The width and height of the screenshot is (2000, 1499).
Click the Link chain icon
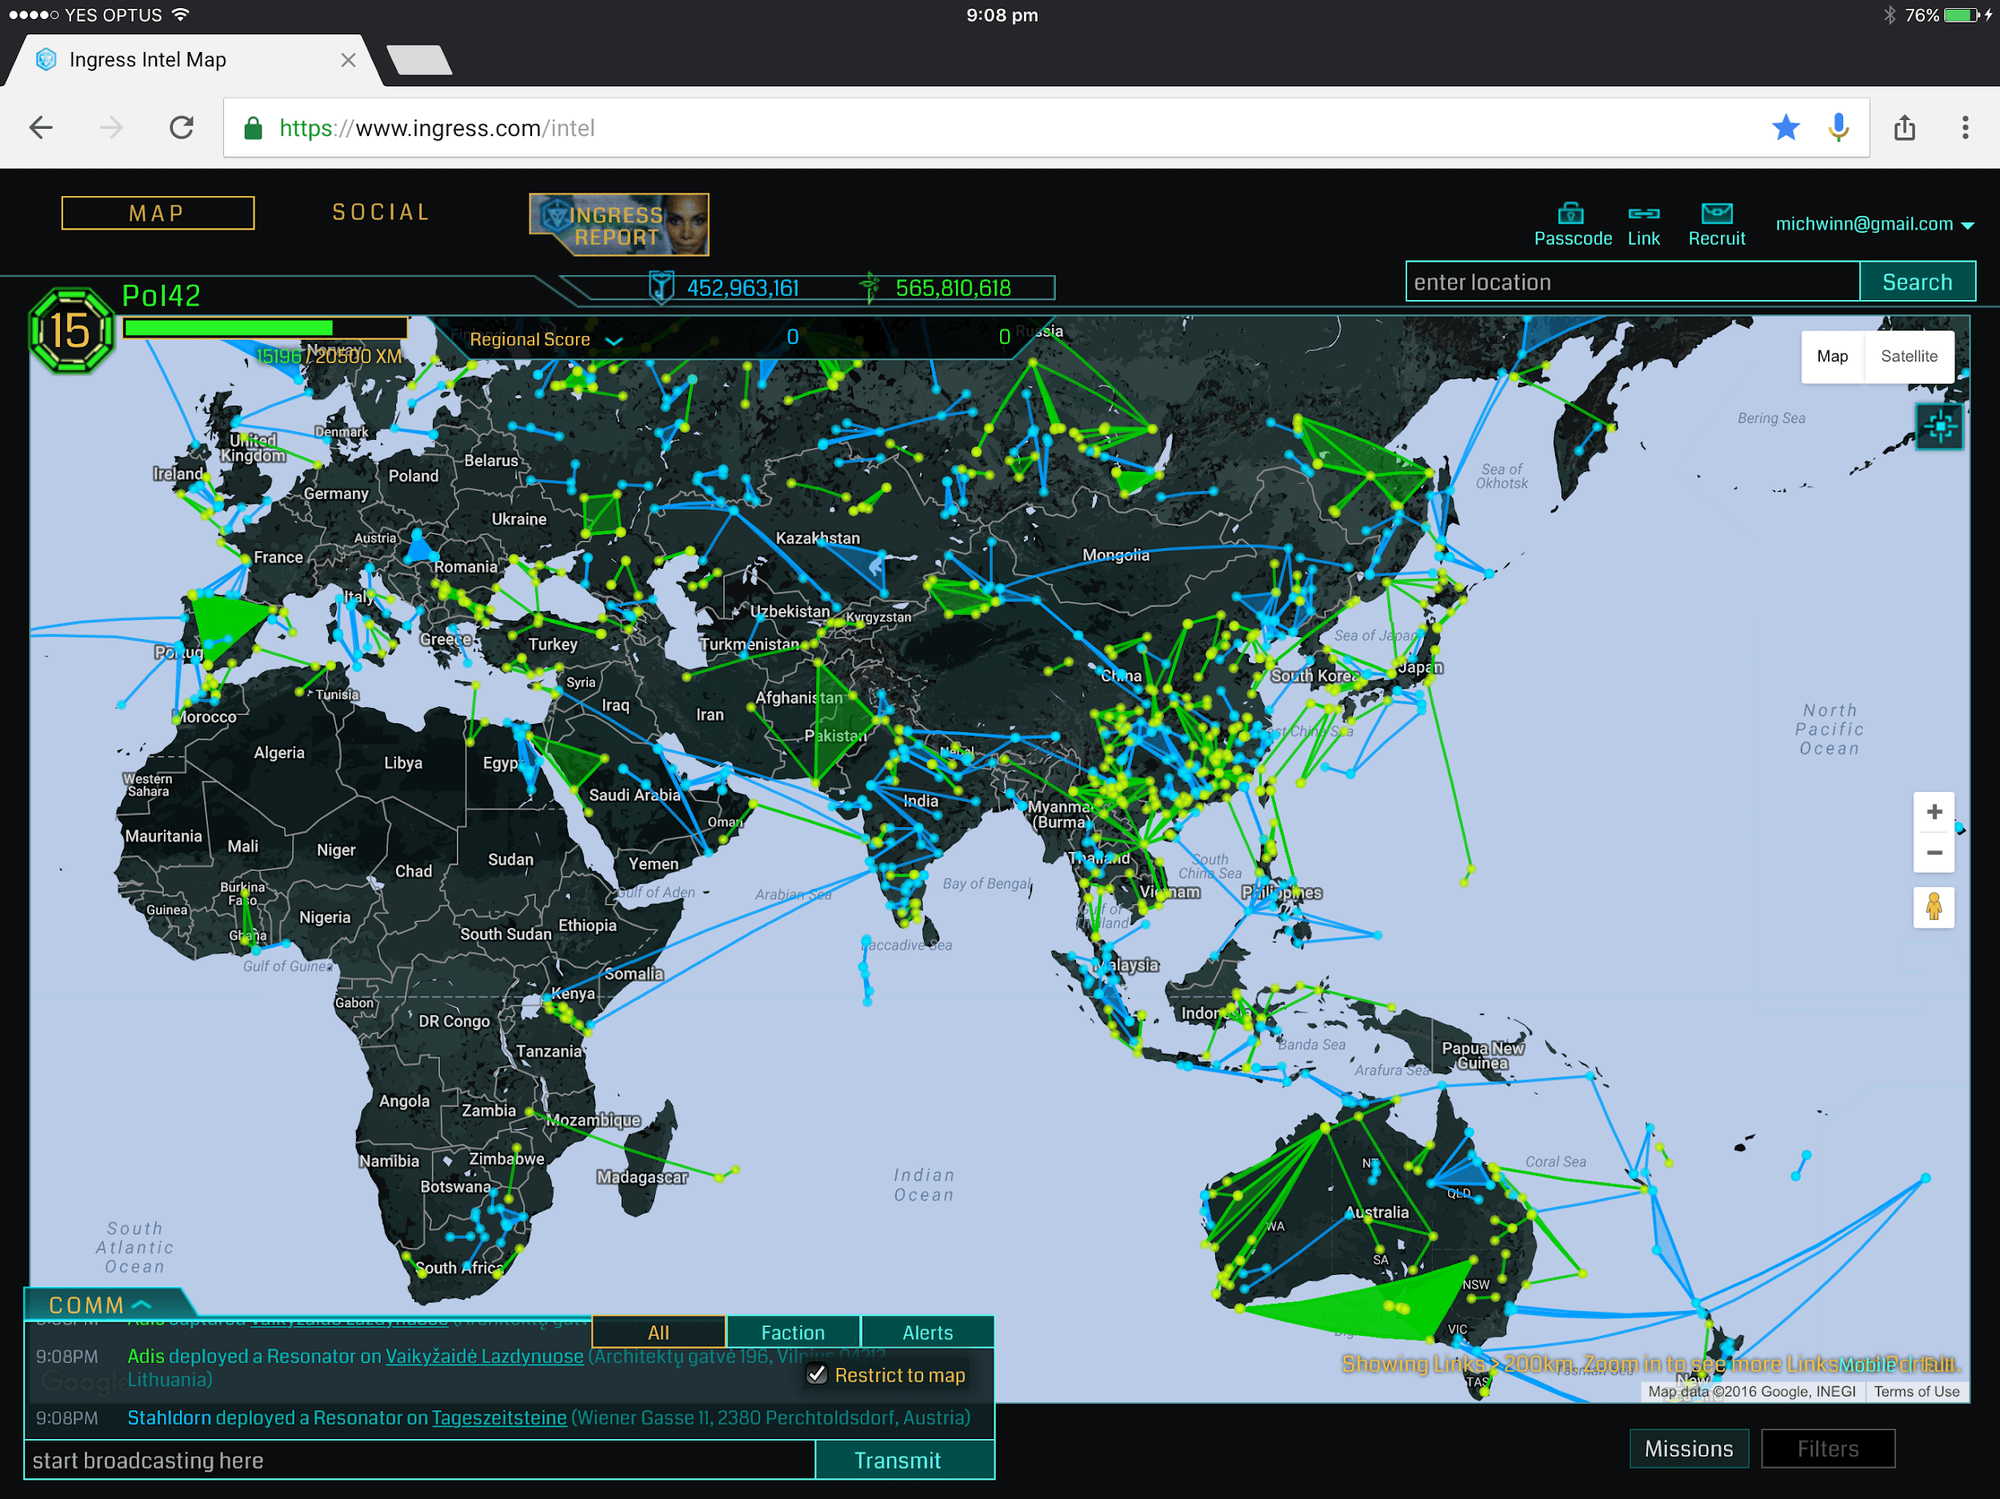(1643, 214)
